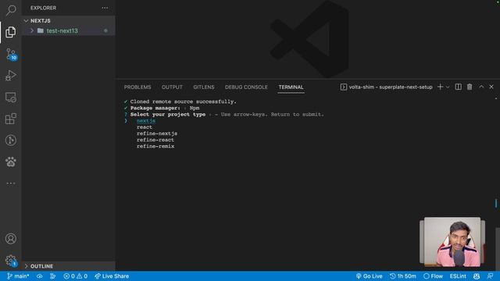
Task: Switch to the OUTPUT tab
Action: pos(172,87)
